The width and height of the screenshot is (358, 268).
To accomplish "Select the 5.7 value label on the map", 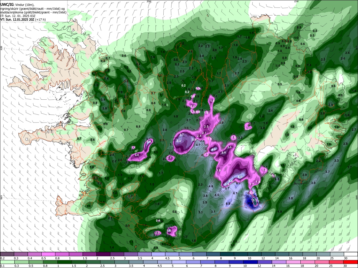I will click(x=227, y=188).
